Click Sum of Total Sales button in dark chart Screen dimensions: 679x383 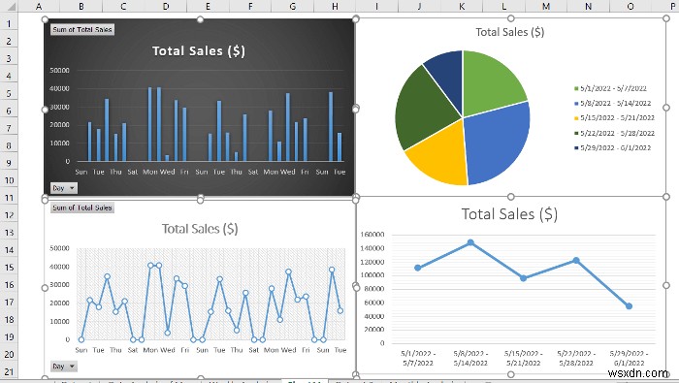[82, 29]
